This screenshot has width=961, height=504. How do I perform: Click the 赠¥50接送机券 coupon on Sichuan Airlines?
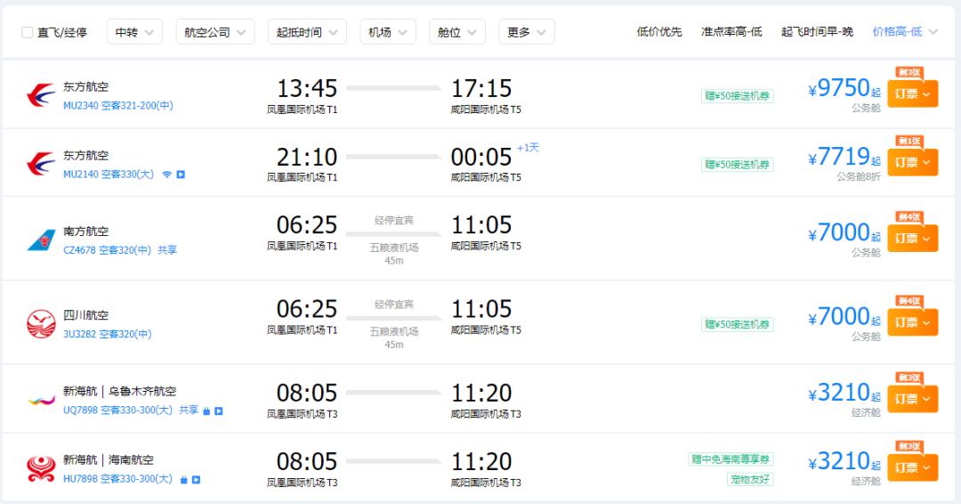click(x=738, y=324)
